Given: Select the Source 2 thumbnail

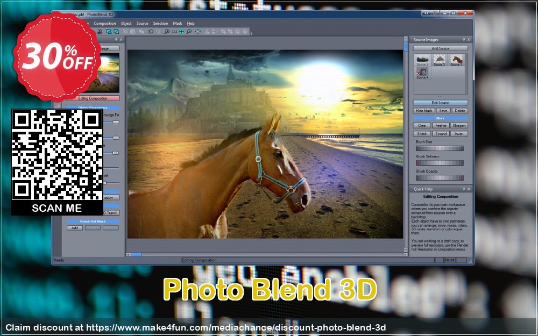Looking at the screenshot, I should [439, 60].
